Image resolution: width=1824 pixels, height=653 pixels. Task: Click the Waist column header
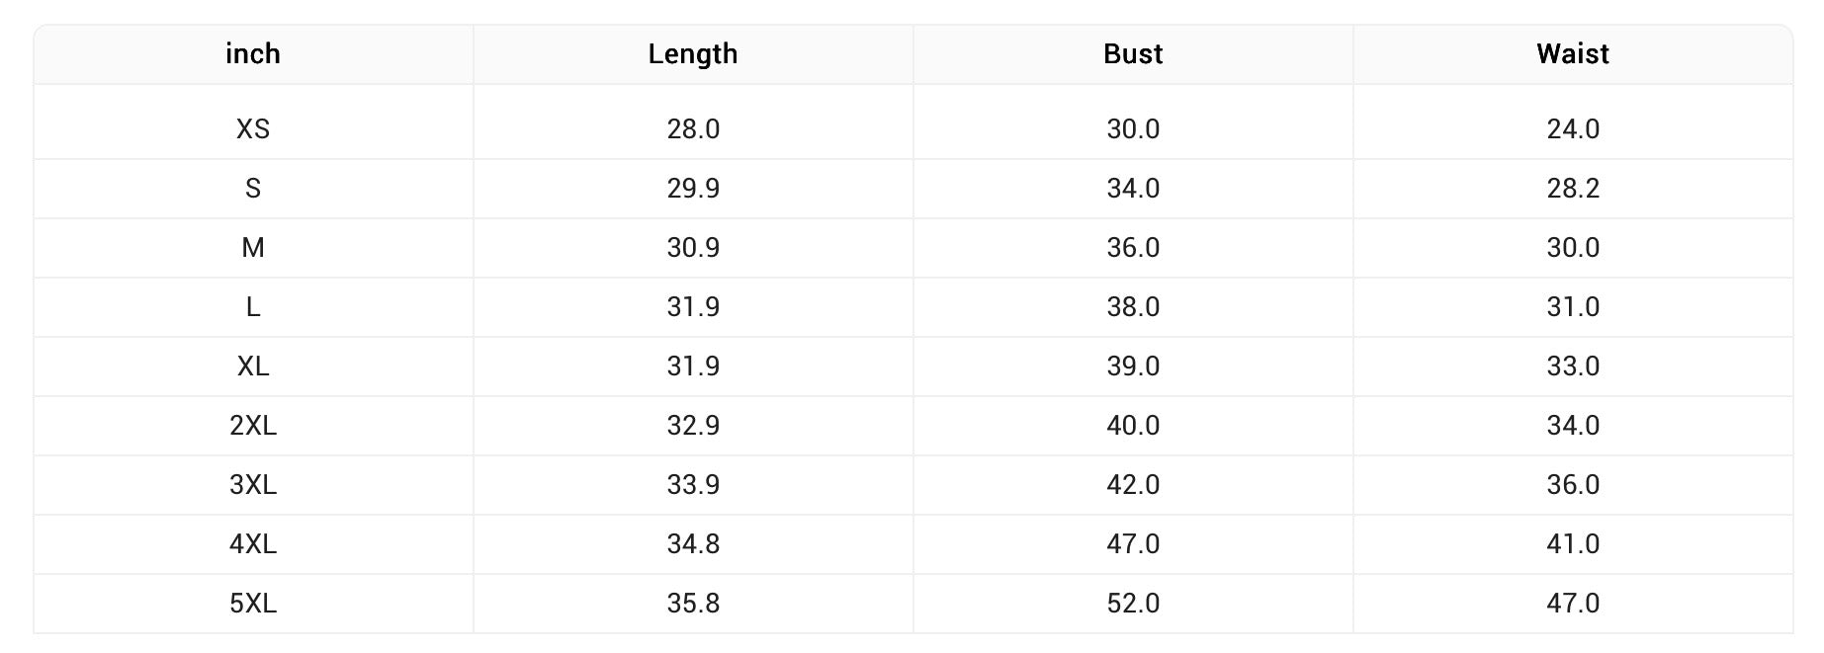coord(1573,54)
